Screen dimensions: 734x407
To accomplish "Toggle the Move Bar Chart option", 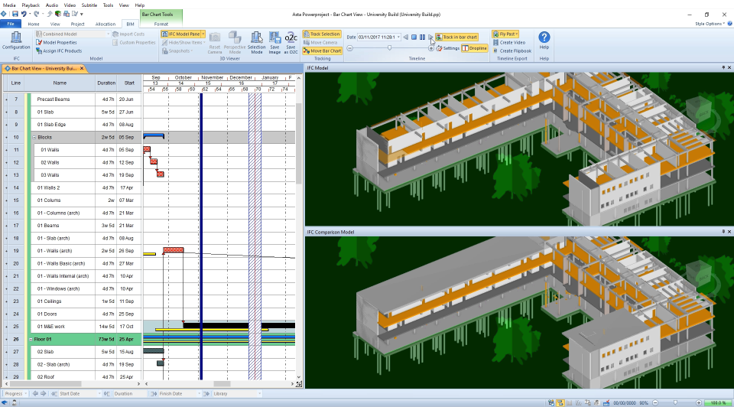I will 321,50.
